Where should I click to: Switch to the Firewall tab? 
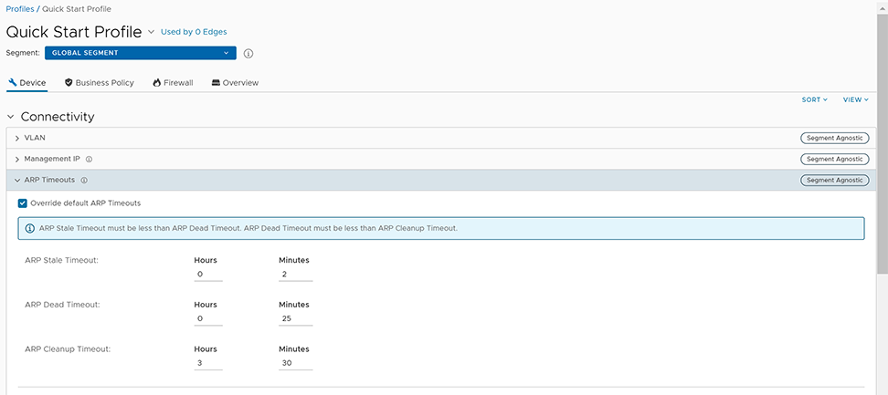click(178, 83)
